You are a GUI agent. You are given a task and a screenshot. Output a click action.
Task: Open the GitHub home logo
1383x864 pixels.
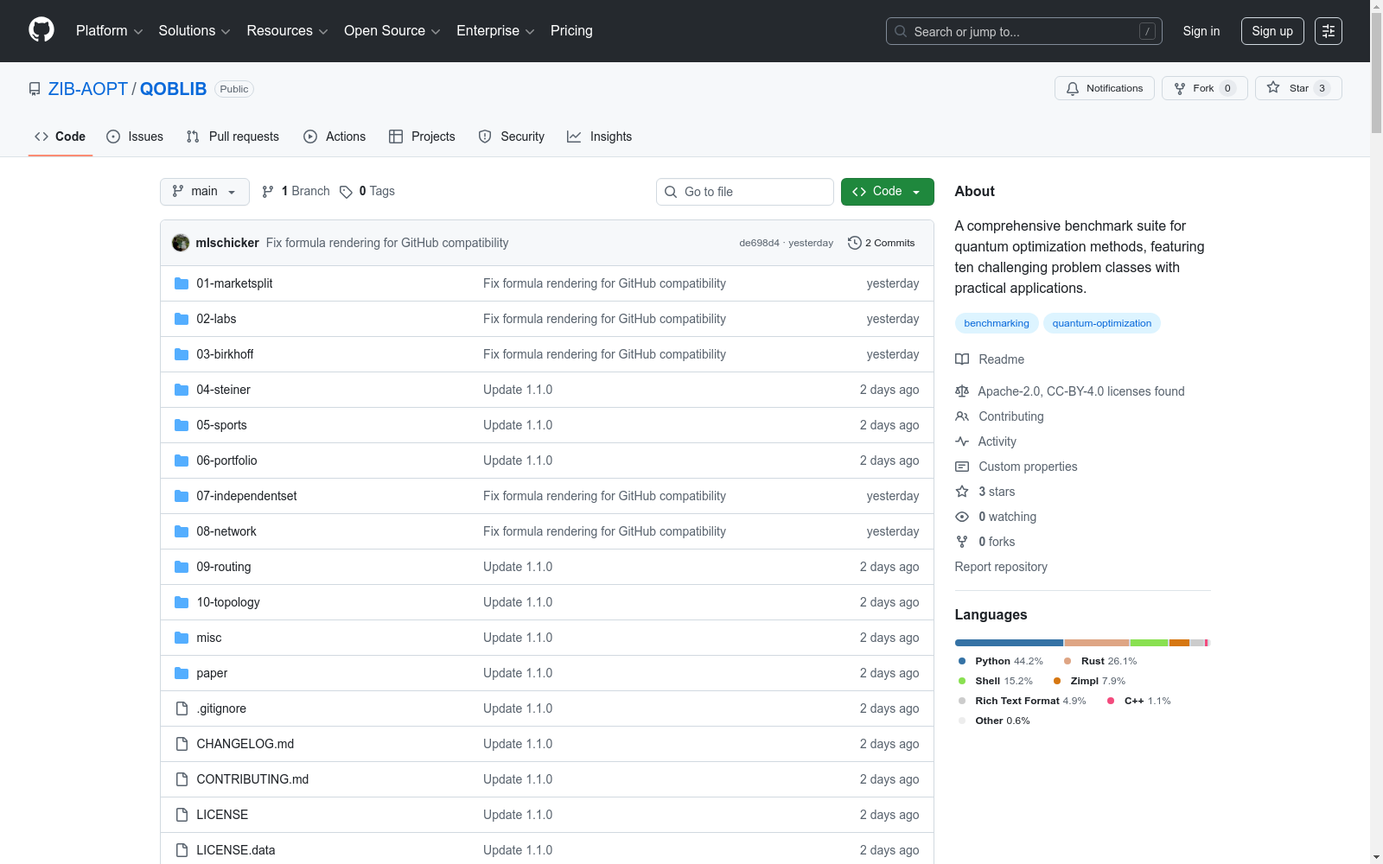coord(41,30)
